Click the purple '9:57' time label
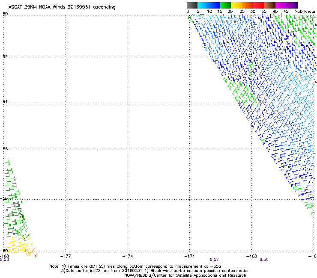Screen dimensions: 317x278 point(214,260)
